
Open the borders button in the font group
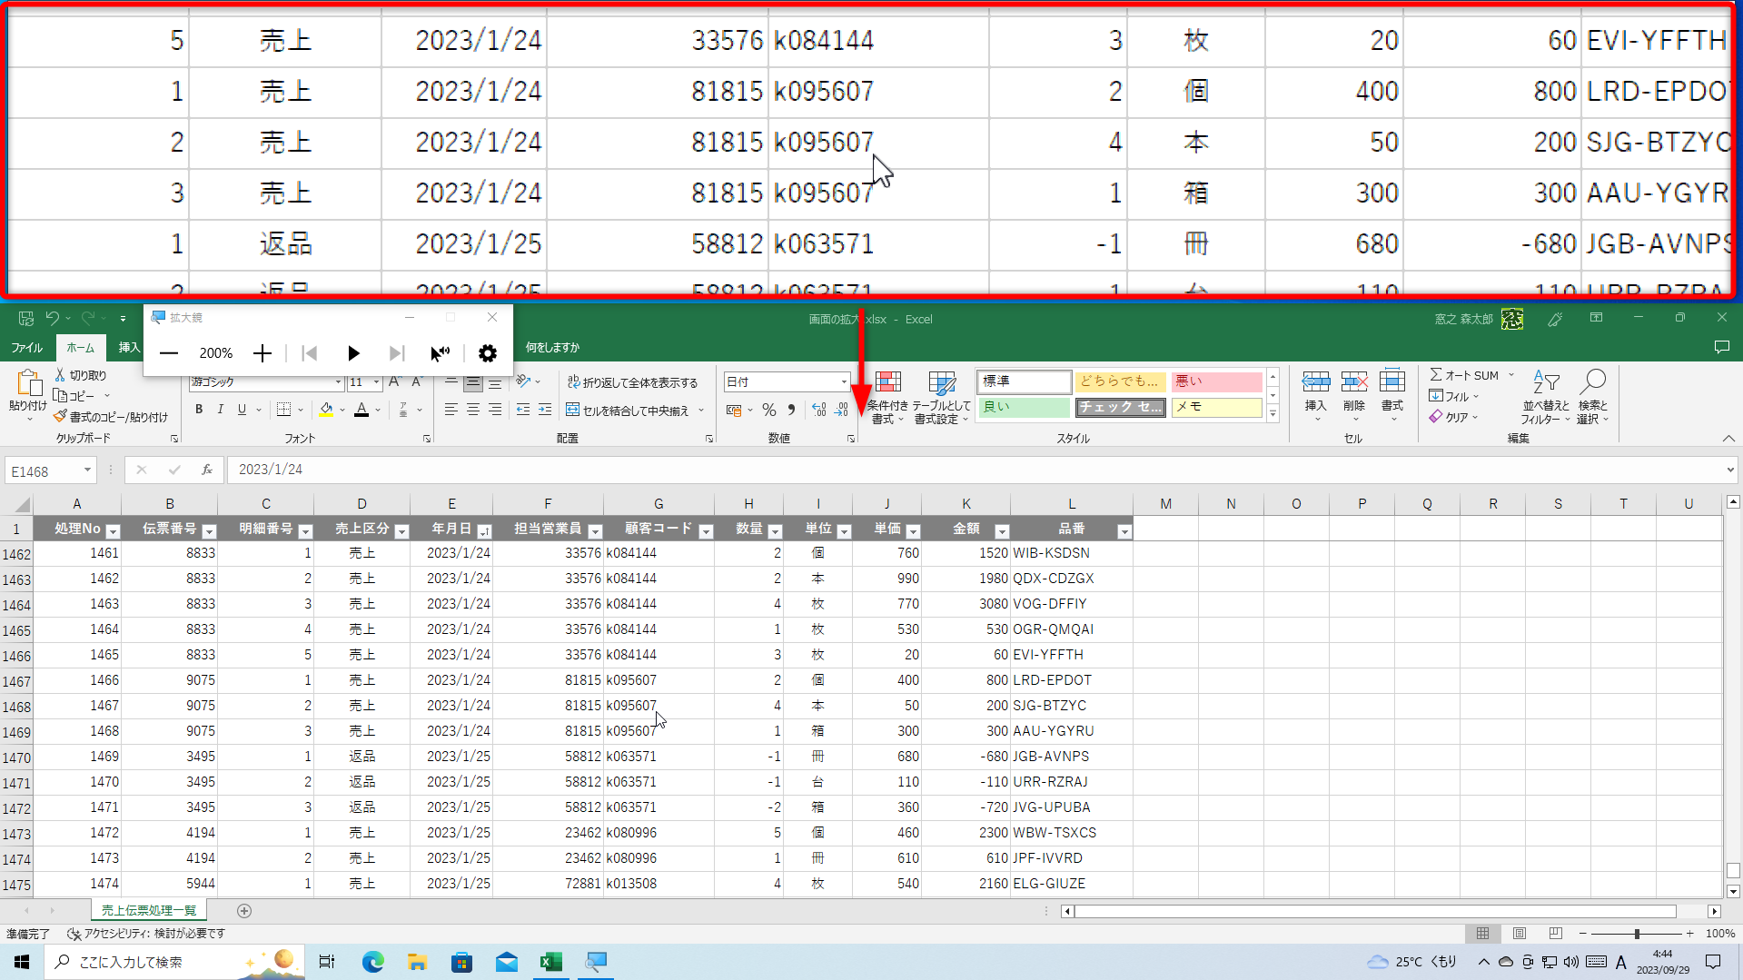pyautogui.click(x=284, y=410)
